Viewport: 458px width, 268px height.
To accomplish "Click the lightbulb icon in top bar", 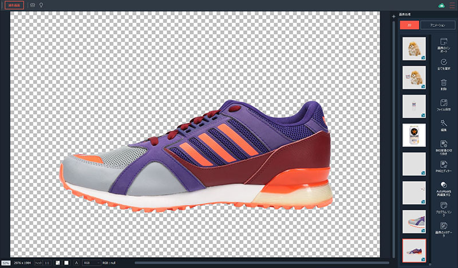I will point(41,5).
